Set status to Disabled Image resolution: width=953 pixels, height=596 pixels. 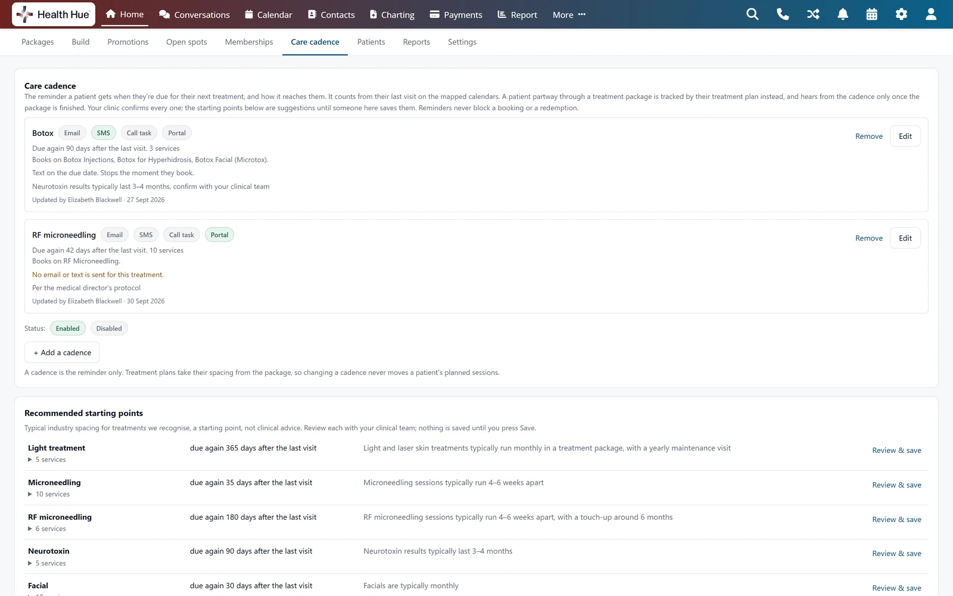pos(109,328)
